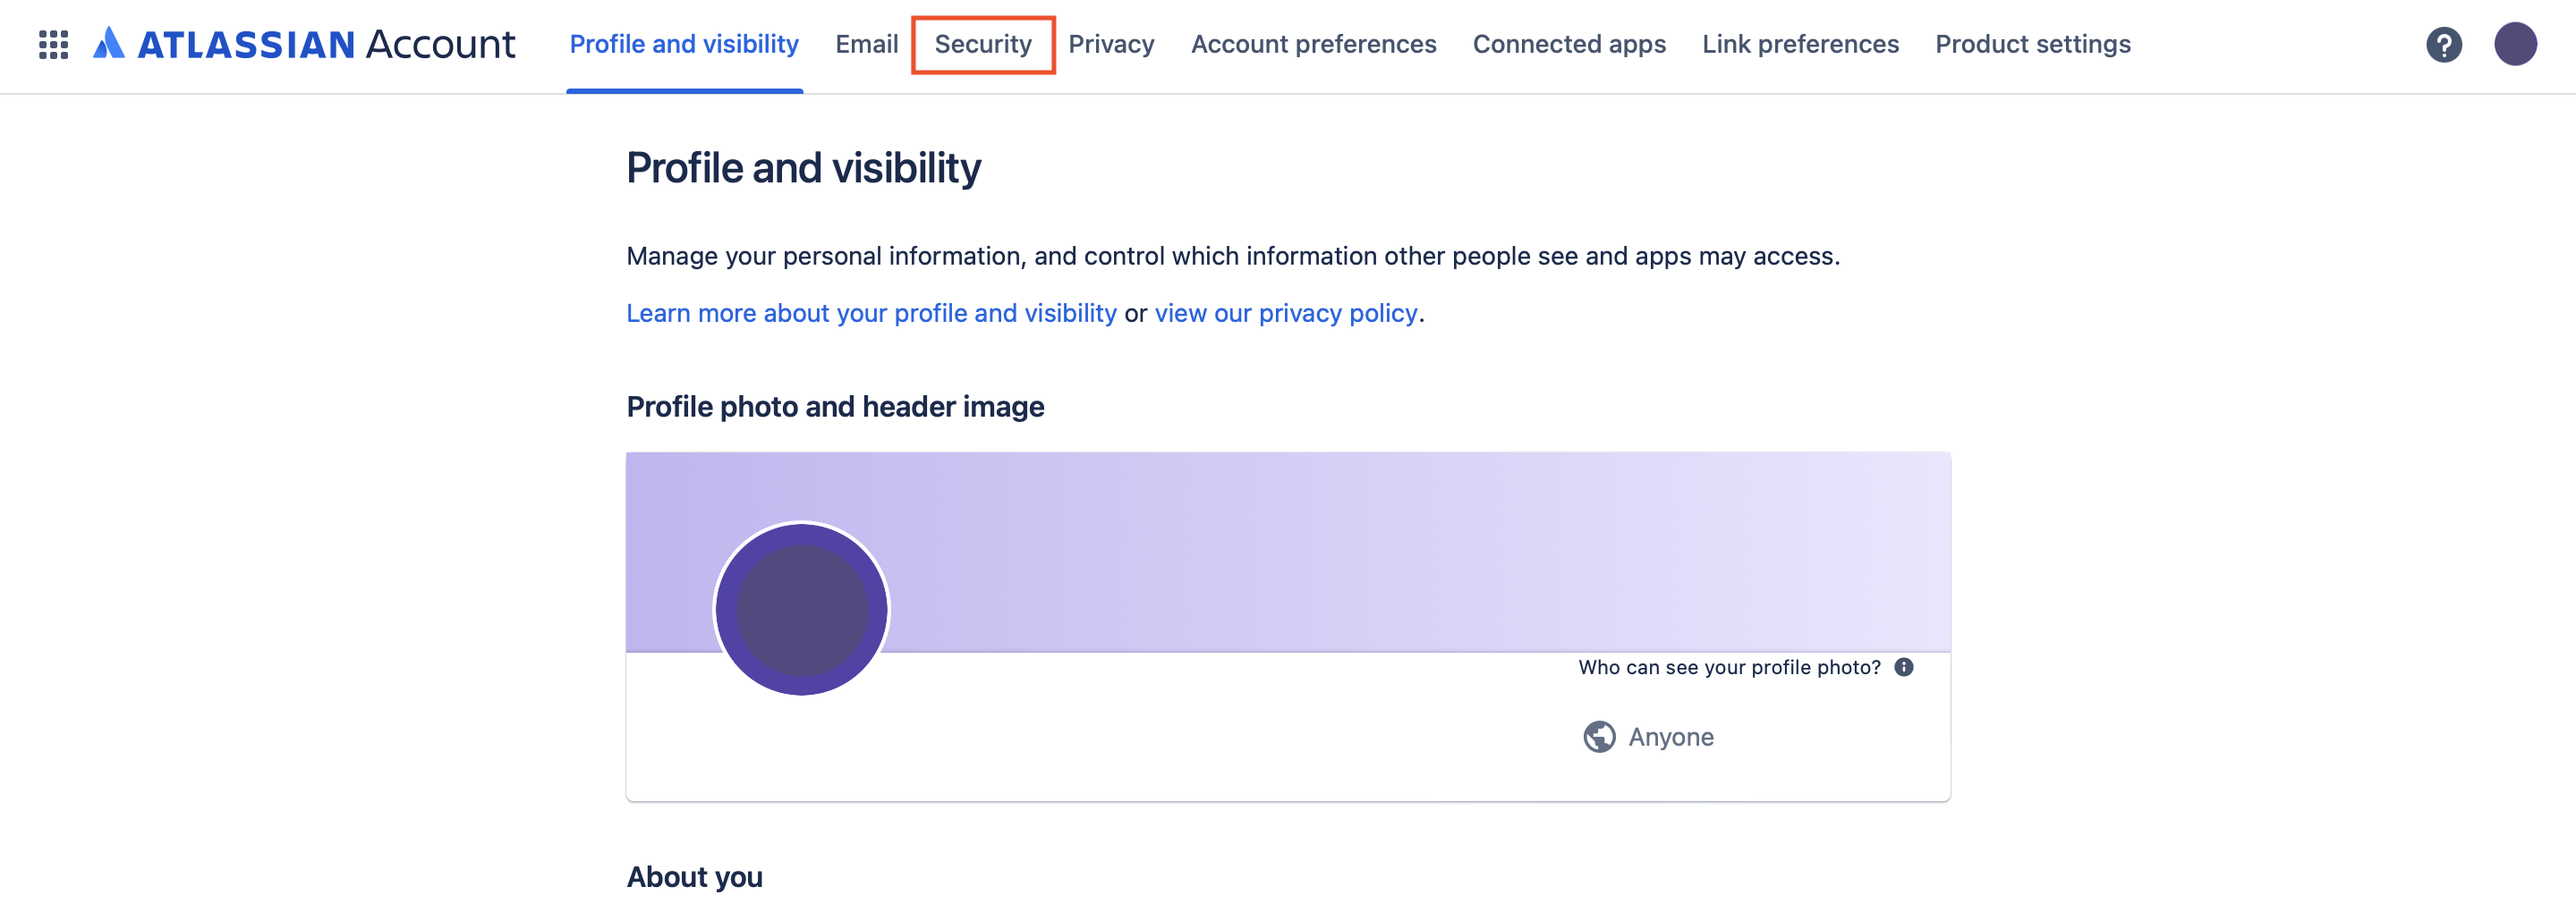The image size is (2576, 912).
Task: Go to Connected apps
Action: coord(1569,44)
